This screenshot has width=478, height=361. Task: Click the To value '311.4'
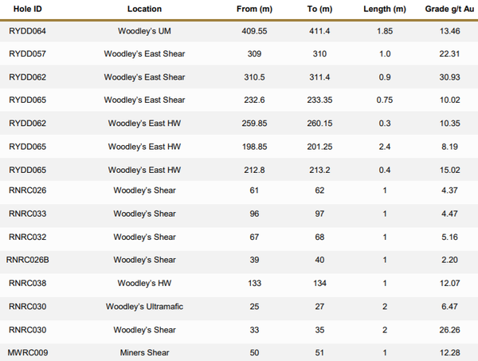[x=319, y=77]
